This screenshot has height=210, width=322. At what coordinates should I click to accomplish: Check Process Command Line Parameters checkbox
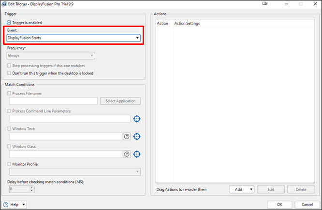pos(9,111)
